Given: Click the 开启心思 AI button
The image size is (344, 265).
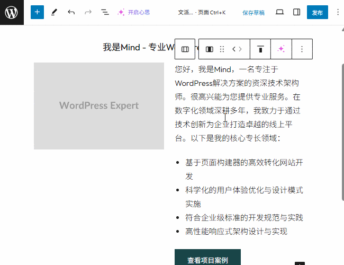Looking at the screenshot, I should (133, 12).
